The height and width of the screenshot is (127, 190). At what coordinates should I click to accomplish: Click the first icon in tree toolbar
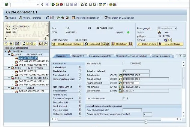(6, 43)
